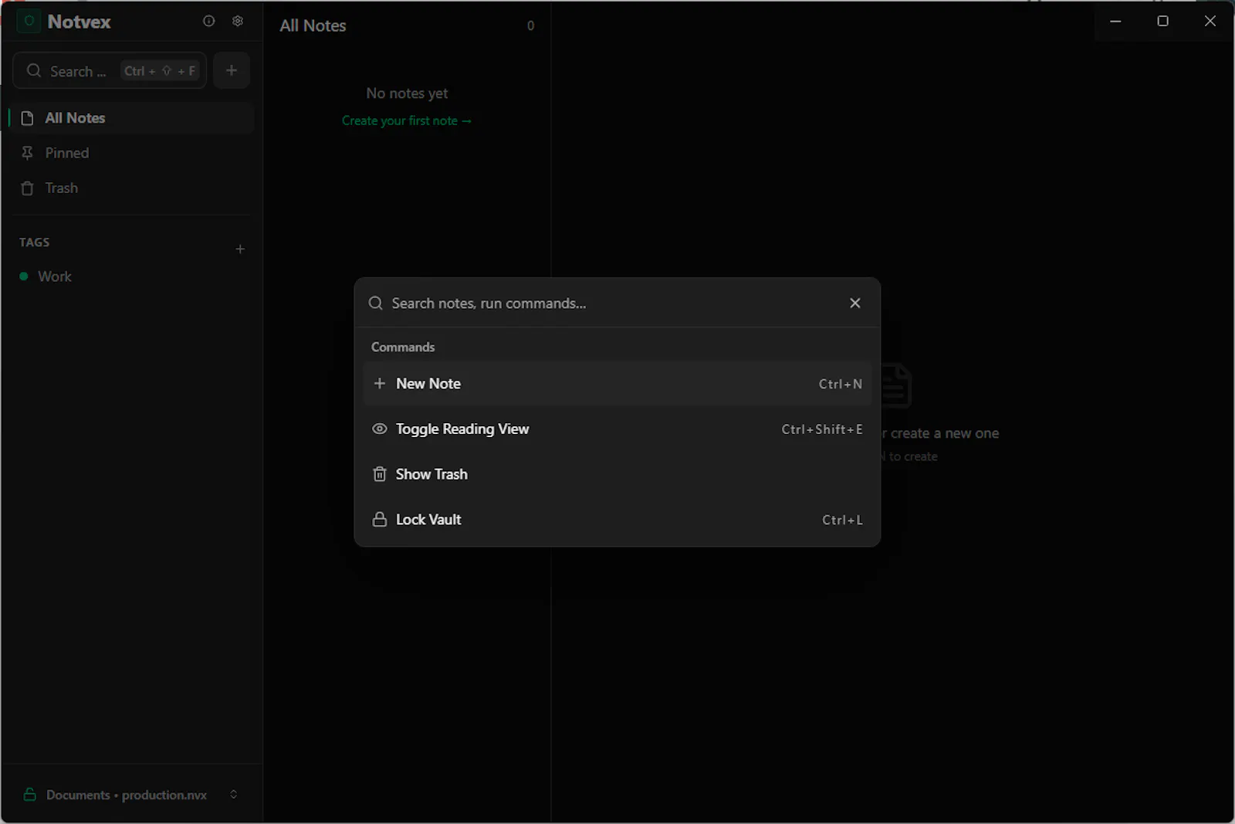1235x824 pixels.
Task: Click Create your first note link
Action: point(407,120)
